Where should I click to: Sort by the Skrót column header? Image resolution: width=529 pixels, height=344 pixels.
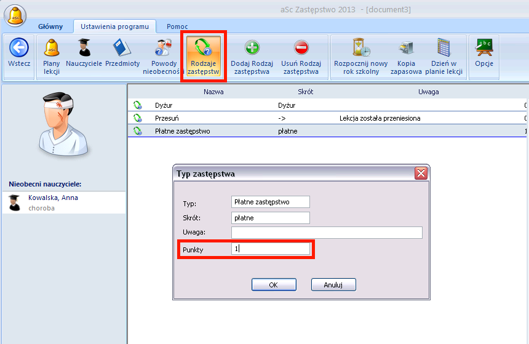coord(305,92)
